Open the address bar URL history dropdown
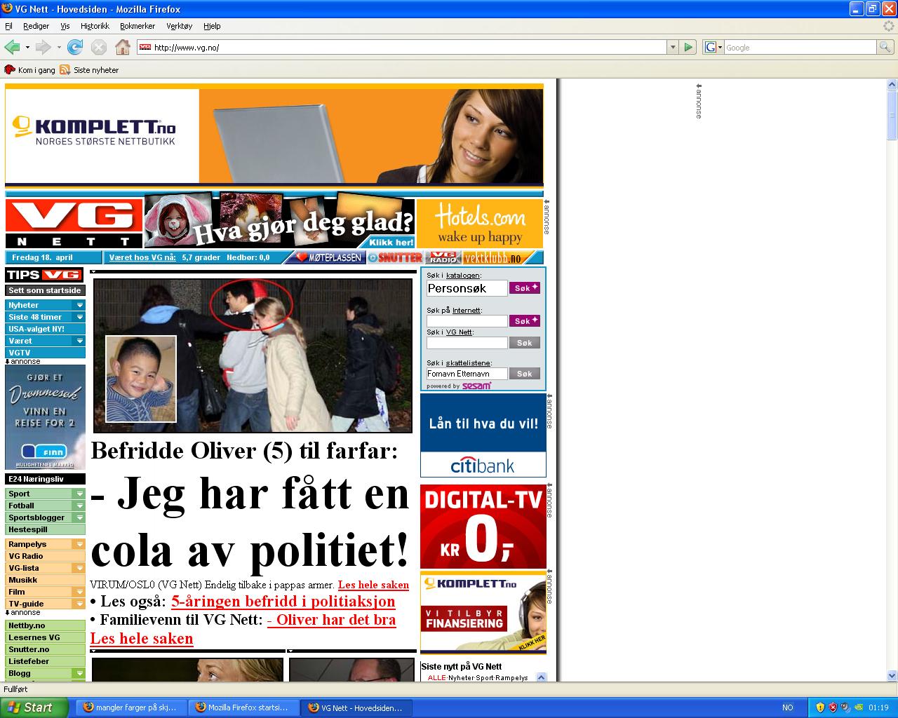Viewport: 898px width, 718px height. pyautogui.click(x=673, y=47)
